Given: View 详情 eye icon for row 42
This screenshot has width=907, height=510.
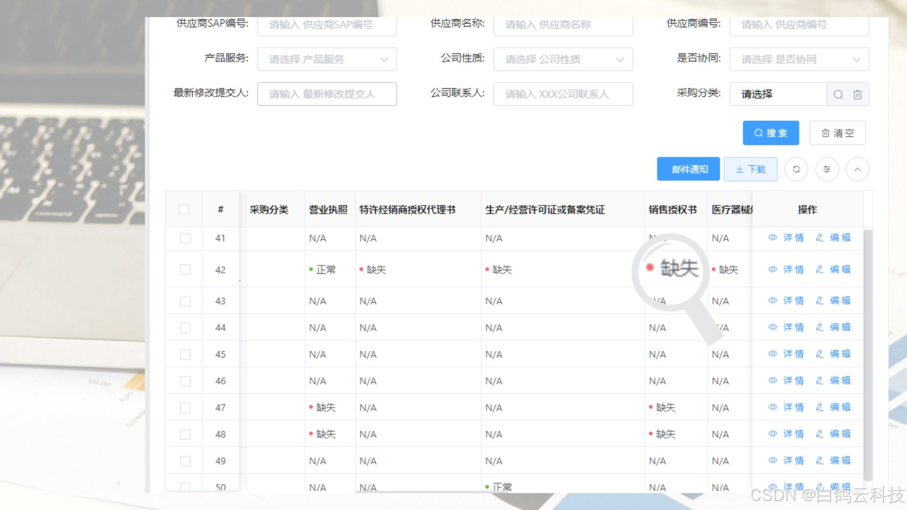Looking at the screenshot, I should pyautogui.click(x=773, y=269).
